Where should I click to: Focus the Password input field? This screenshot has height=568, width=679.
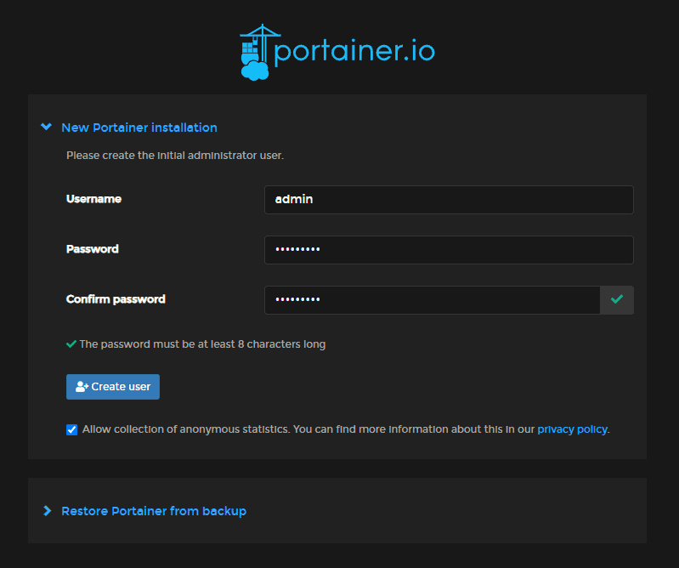coord(449,250)
